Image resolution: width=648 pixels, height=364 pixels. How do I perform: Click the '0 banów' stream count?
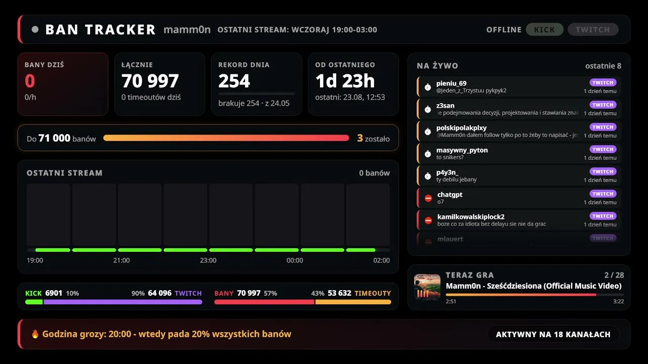[375, 173]
